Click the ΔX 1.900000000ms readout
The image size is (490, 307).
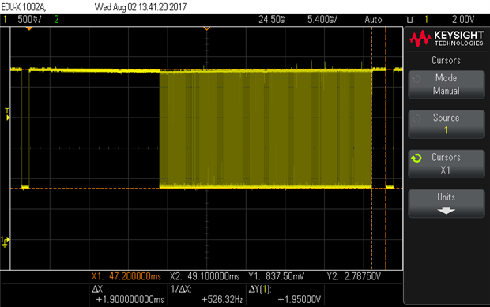click(x=128, y=294)
